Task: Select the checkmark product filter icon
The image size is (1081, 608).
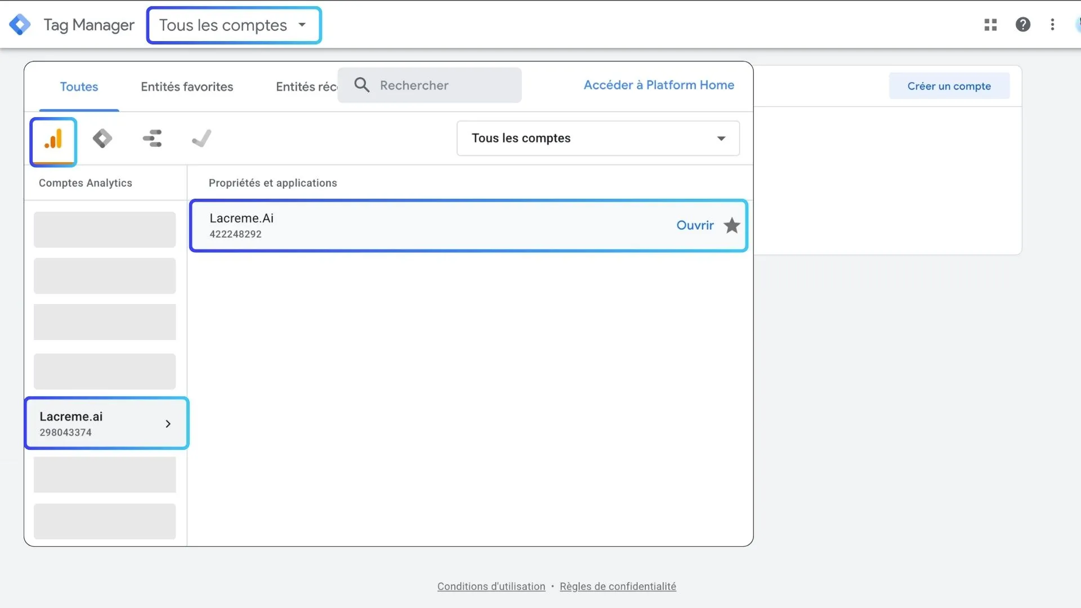Action: [x=201, y=138]
